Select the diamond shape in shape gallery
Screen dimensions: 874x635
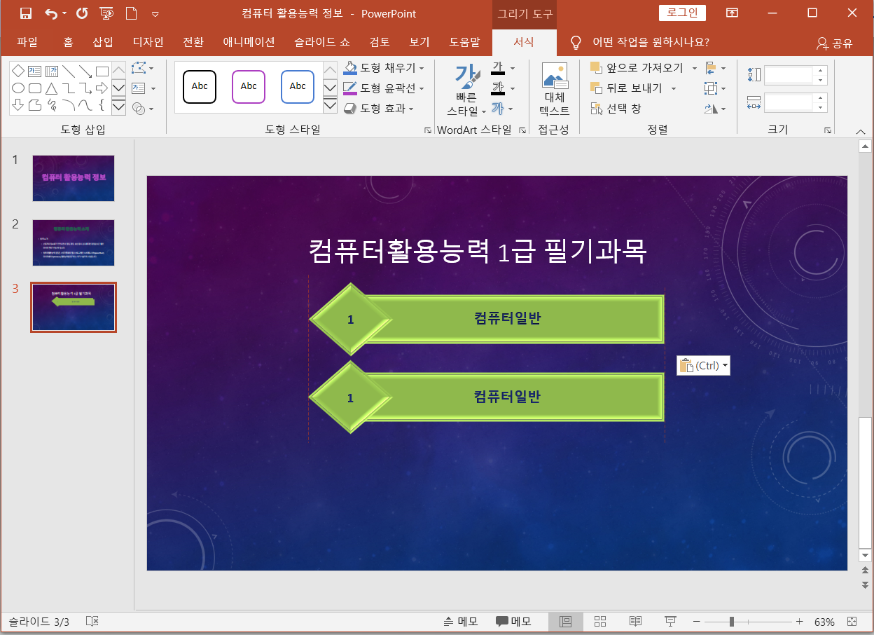(x=18, y=71)
